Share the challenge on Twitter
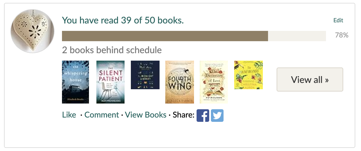Viewport: 361px width, 151px height. click(x=217, y=115)
